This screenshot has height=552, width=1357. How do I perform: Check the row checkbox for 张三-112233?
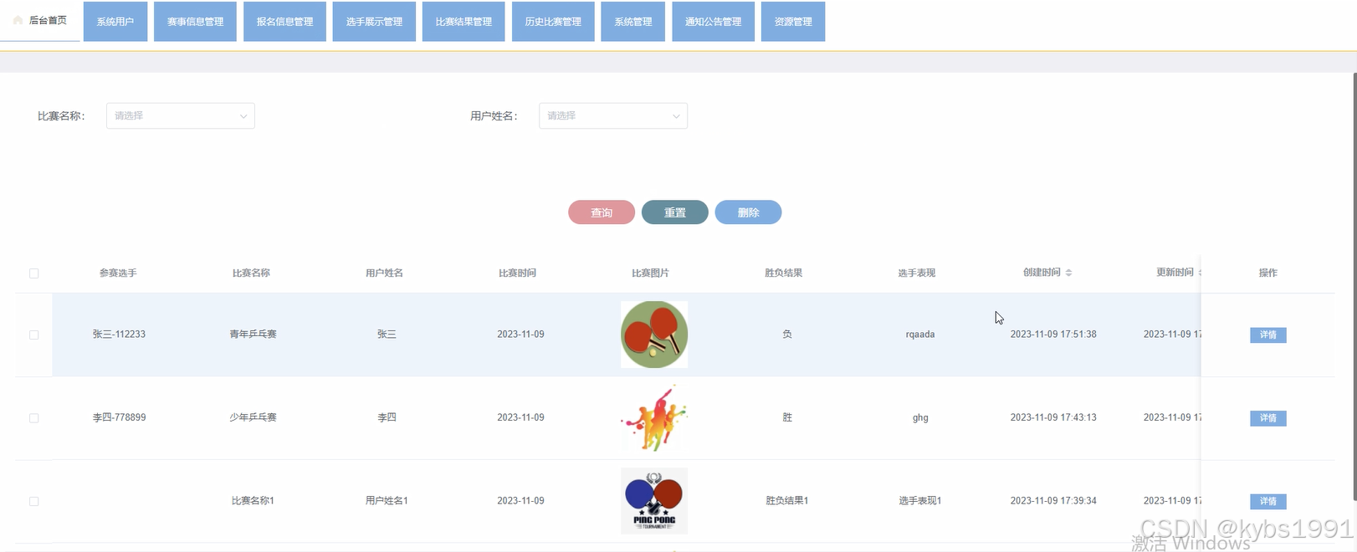point(34,335)
